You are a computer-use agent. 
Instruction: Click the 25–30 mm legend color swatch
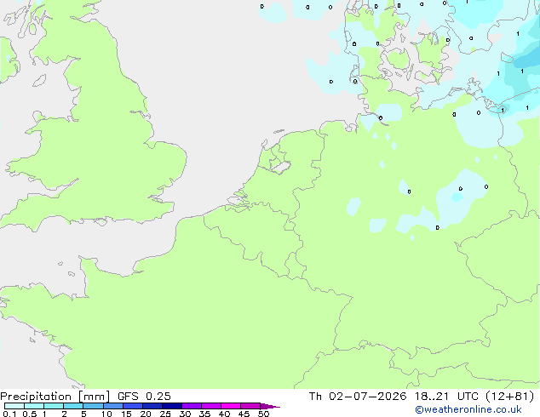click(172, 406)
